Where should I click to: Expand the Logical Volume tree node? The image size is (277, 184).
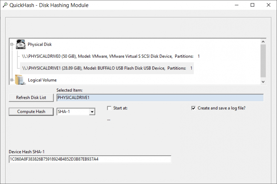(x=12, y=80)
